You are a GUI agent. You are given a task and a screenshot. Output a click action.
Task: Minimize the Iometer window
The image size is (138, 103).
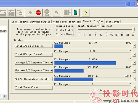(128, 4)
